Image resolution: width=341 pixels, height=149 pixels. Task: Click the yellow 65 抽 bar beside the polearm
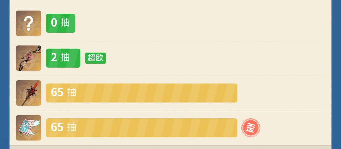click(x=142, y=93)
